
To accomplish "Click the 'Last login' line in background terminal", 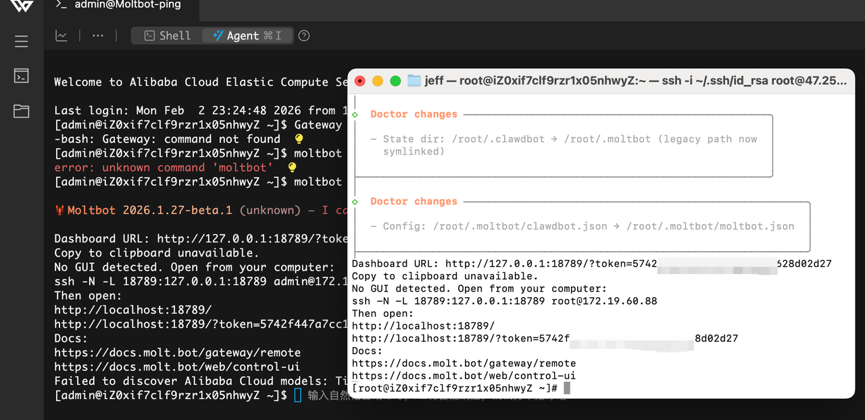I will pos(201,110).
